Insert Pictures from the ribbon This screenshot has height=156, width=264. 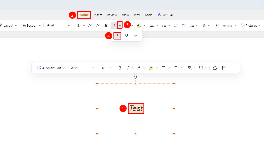coord(249,25)
